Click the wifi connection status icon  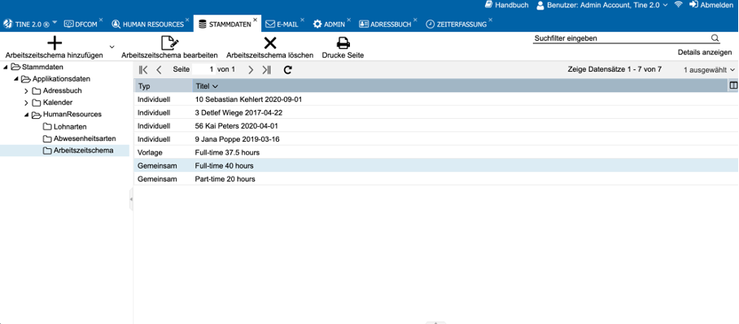679,5
